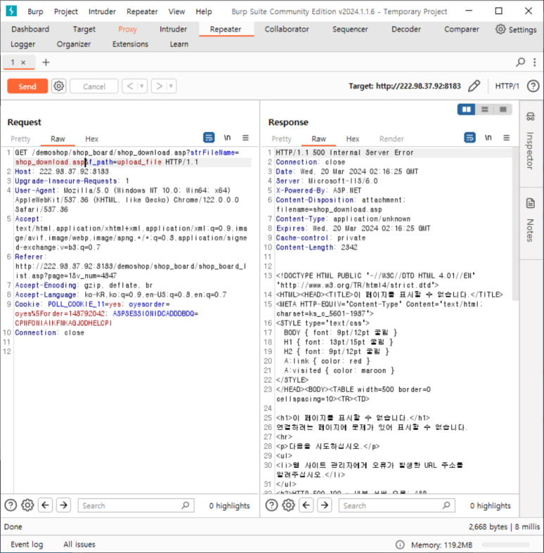The image size is (544, 553).
Task: Switch to the Proxy tab
Action: (x=127, y=30)
